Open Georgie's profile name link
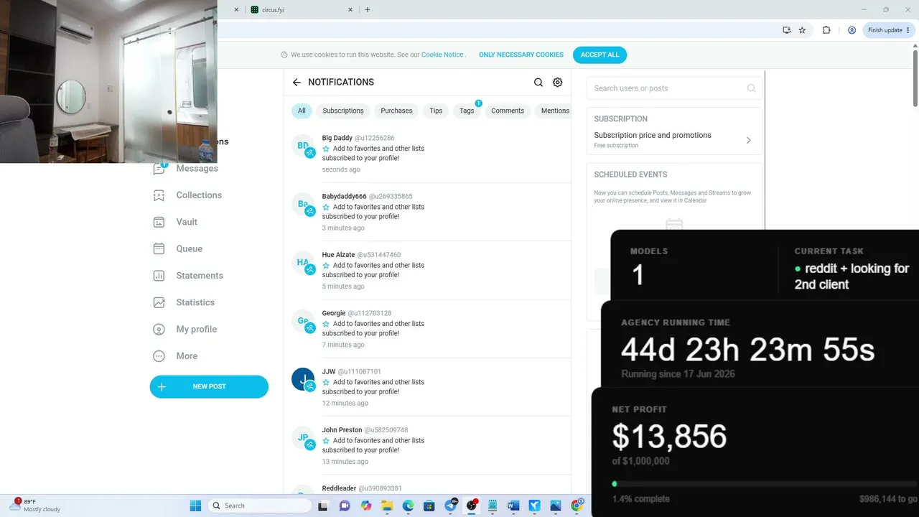 pos(334,313)
